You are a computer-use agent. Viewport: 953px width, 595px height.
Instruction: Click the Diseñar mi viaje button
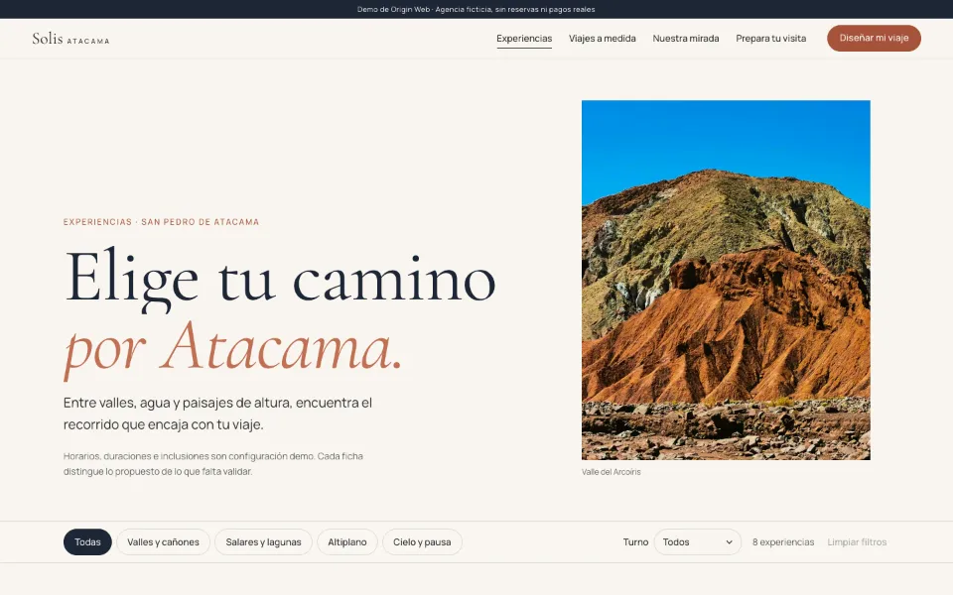[x=874, y=39]
